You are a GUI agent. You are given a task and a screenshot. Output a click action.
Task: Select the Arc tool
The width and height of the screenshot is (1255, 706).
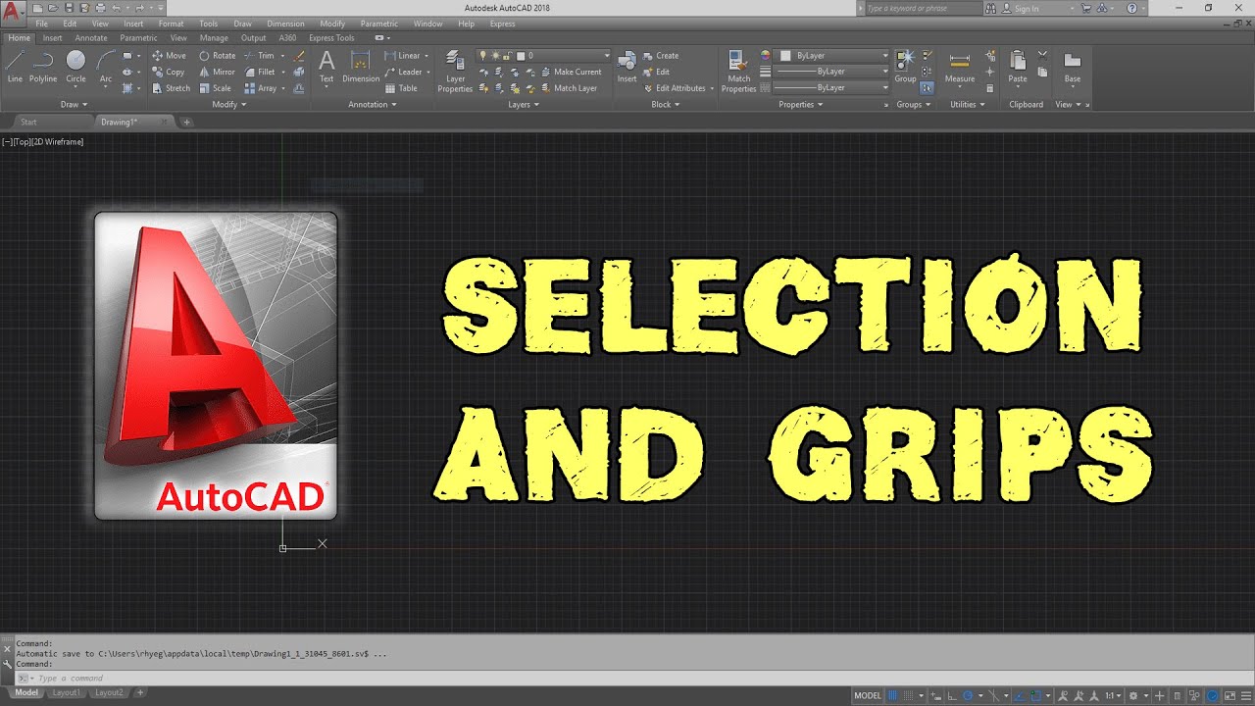coord(106,66)
